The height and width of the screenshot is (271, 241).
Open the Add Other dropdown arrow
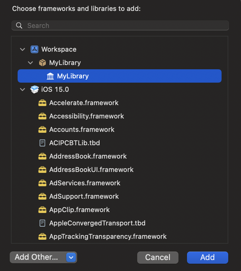(71, 257)
